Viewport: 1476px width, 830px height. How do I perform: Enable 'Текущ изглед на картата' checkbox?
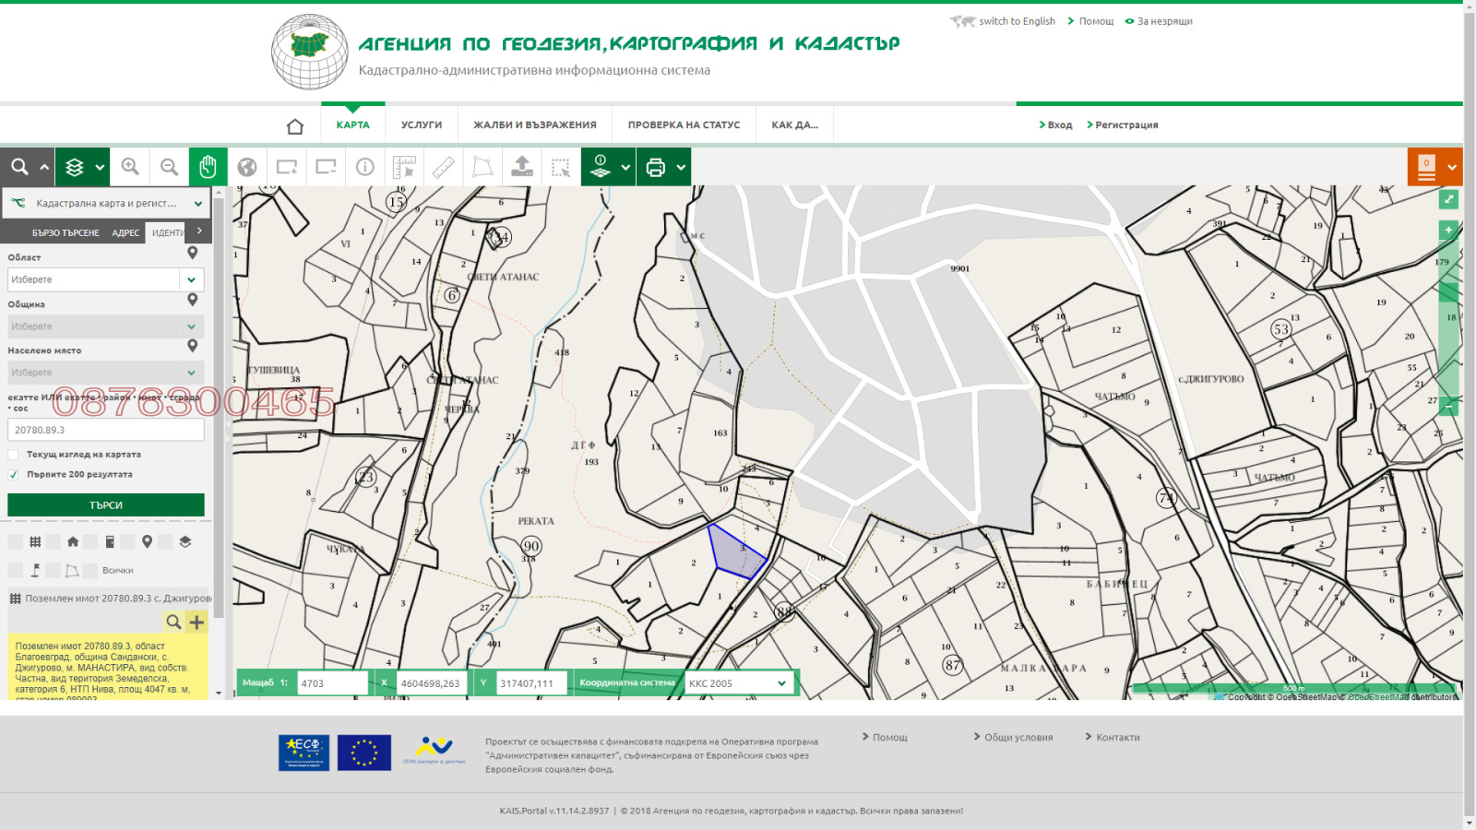point(14,455)
